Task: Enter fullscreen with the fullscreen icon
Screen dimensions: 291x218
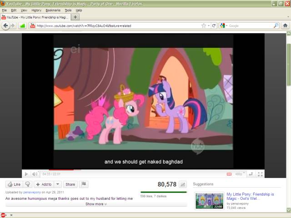Action: pyautogui.click(x=260, y=174)
